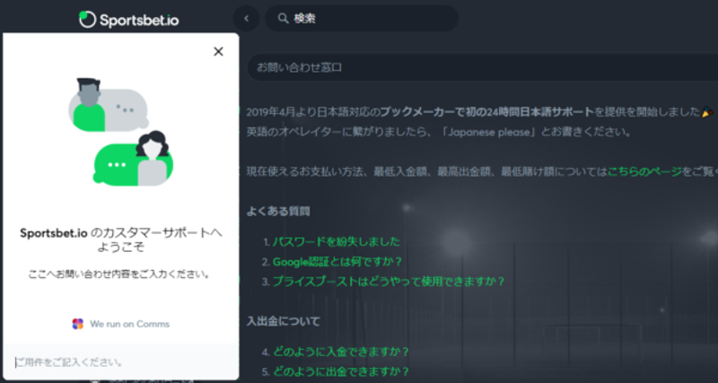
Task: Open どのように出金できますか？ link
Action: click(341, 371)
